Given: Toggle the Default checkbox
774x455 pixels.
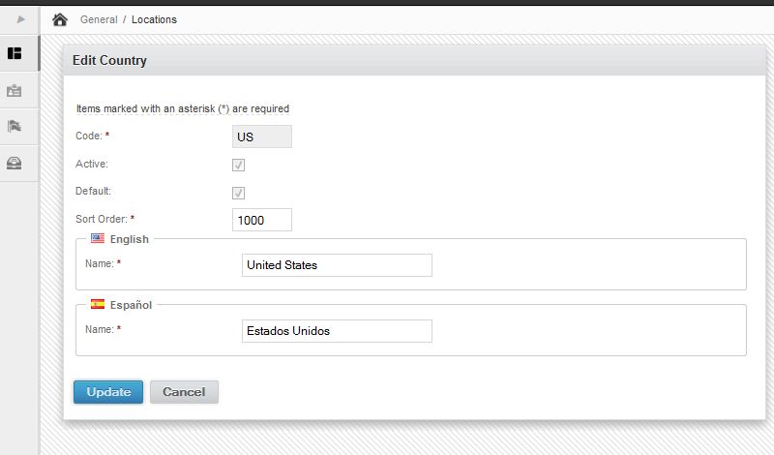Looking at the screenshot, I should pos(238,193).
